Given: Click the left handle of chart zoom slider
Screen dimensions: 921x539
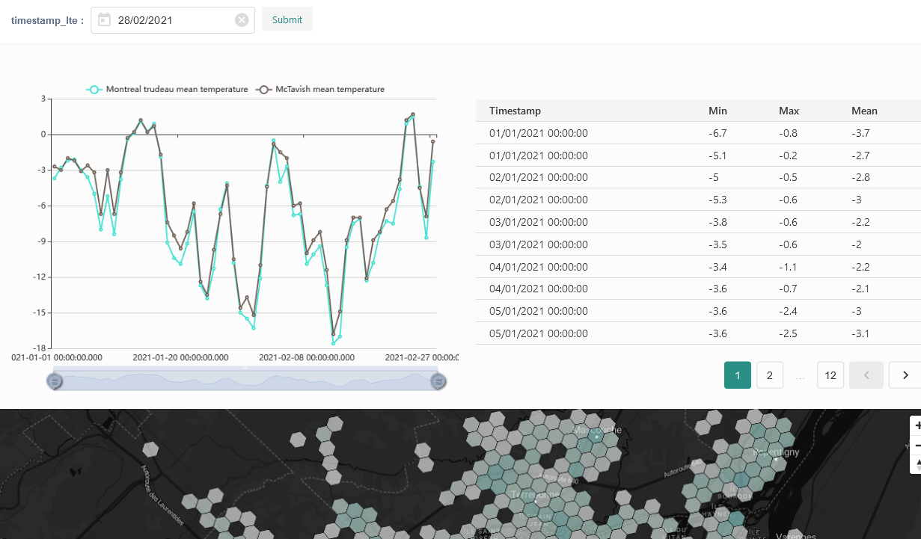Looking at the screenshot, I should (x=55, y=381).
